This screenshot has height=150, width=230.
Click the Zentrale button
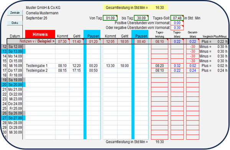point(15,13)
